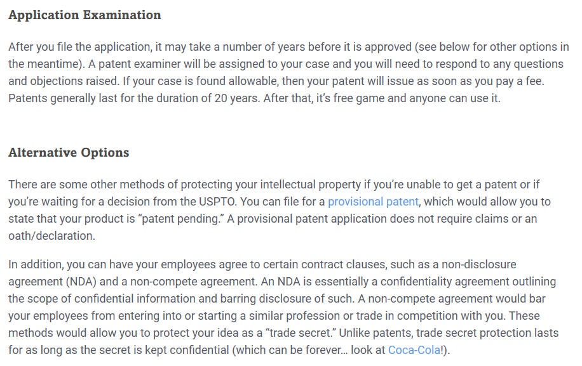
Task: Click the Application Examination heading
Action: pyautogui.click(x=85, y=15)
